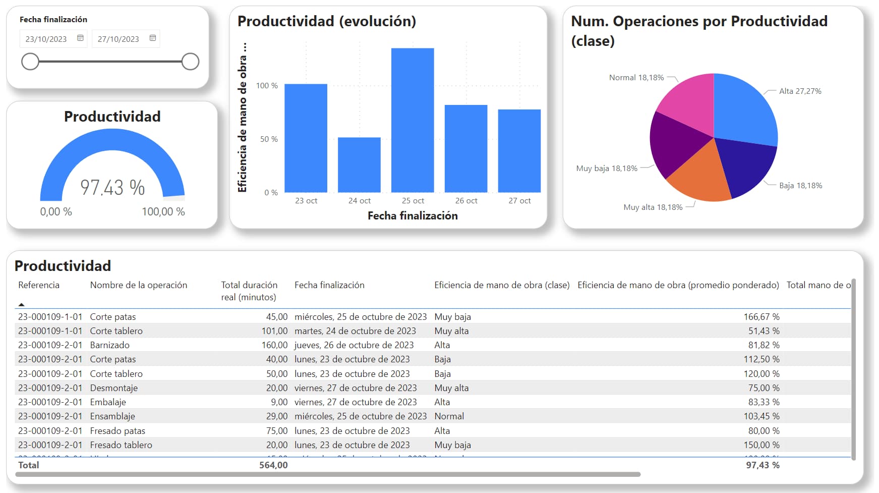The height and width of the screenshot is (493, 879).
Task: Click the end date field 27/10/2023
Action: click(x=119, y=39)
